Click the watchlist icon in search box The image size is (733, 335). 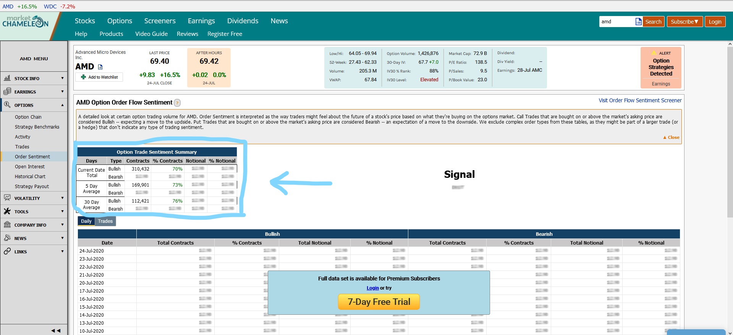coord(638,22)
